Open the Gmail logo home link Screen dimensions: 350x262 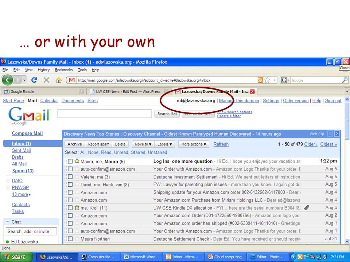[x=29, y=116]
